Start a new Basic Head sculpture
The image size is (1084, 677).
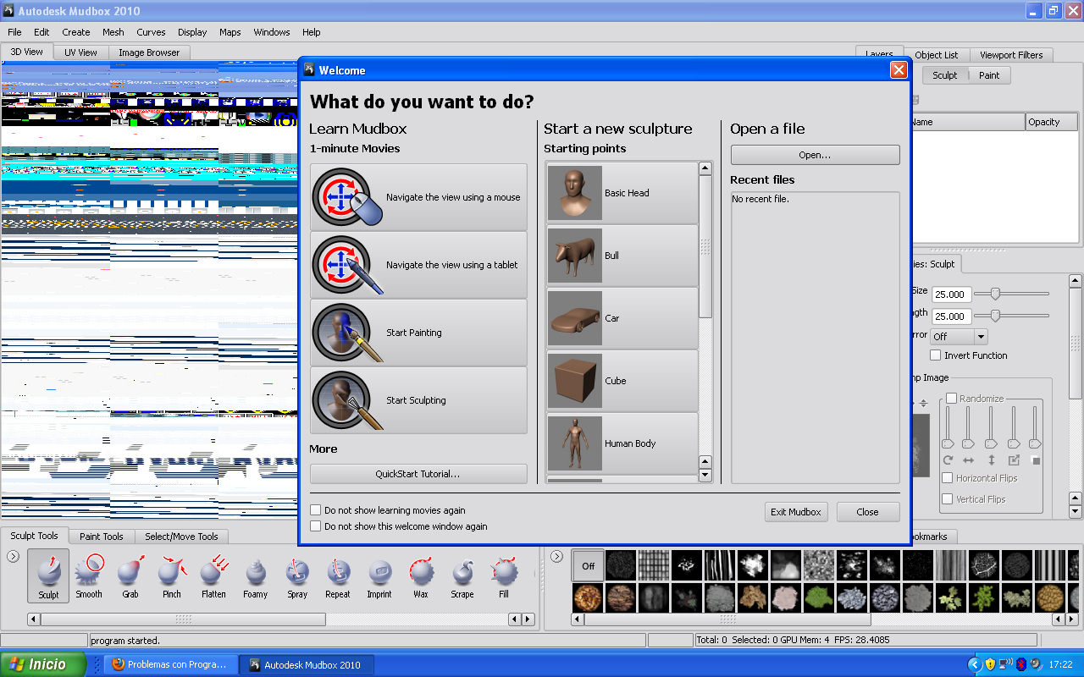click(622, 193)
